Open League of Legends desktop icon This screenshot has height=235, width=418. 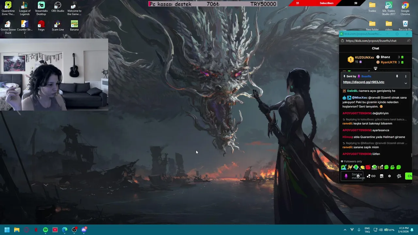click(x=24, y=9)
